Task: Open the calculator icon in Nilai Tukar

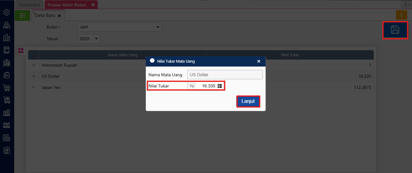Action: tap(220, 86)
